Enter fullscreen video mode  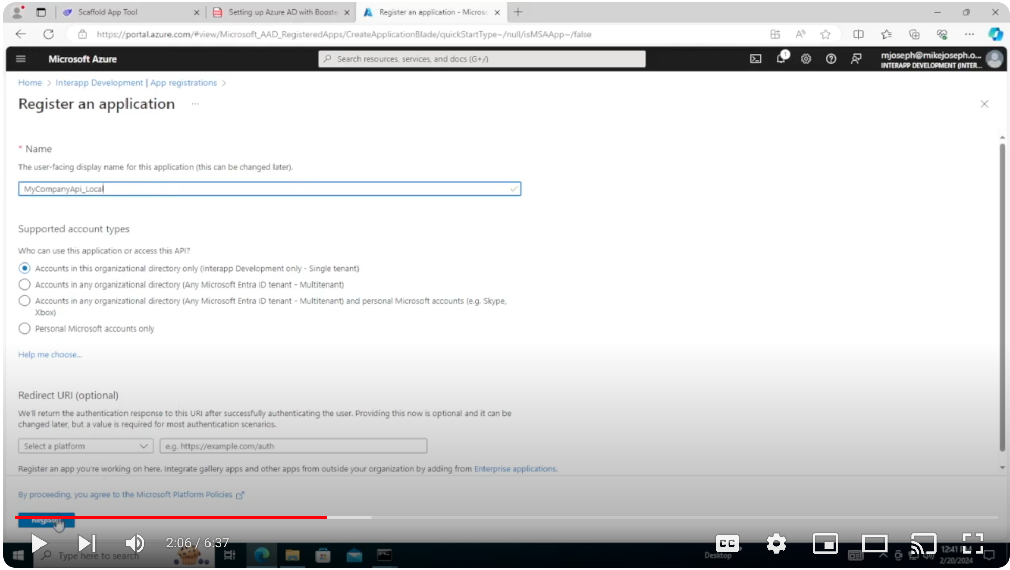(x=973, y=543)
